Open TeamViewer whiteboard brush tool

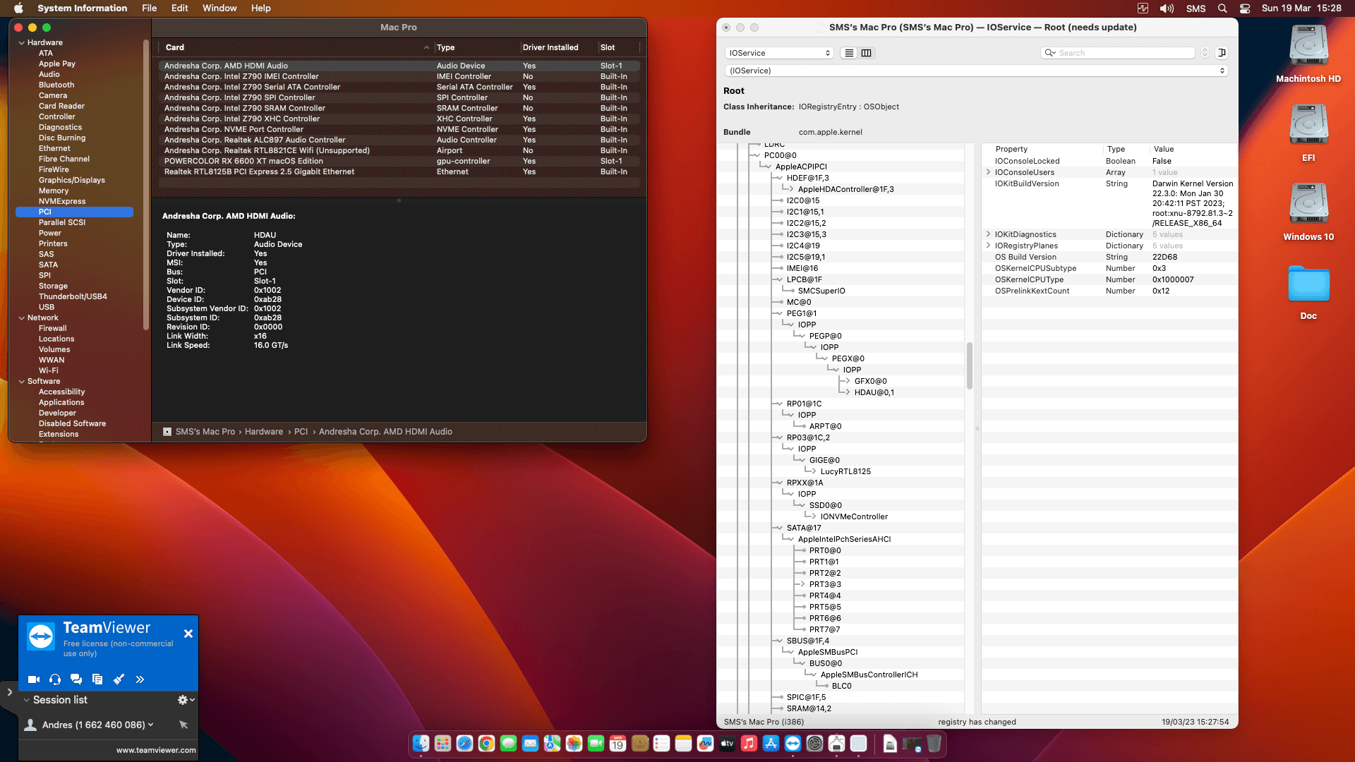119,679
